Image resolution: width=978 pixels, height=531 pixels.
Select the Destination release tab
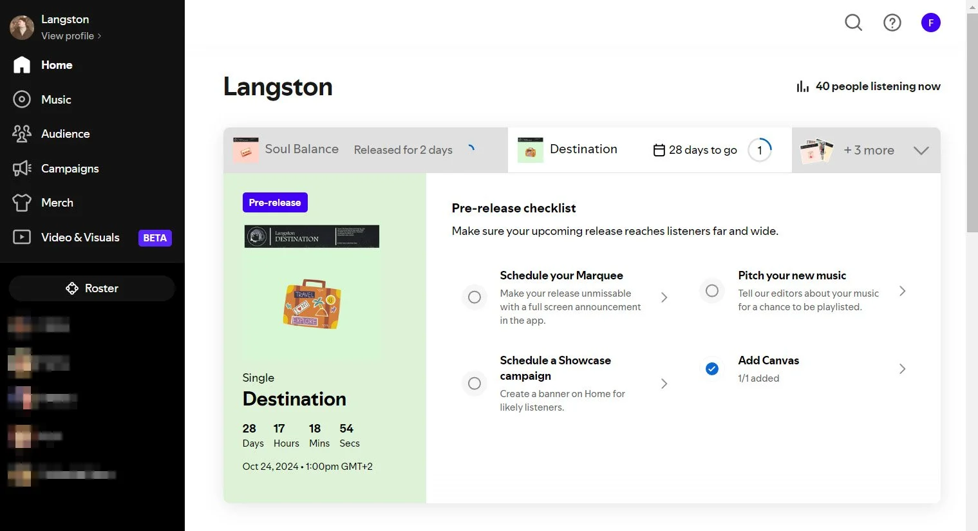click(x=650, y=150)
